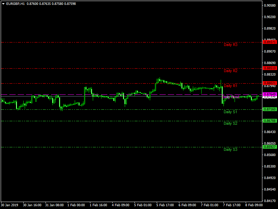Click the 5 Feb 17:00 time label
The width and height of the screenshot is (278, 209).
click(166, 205)
